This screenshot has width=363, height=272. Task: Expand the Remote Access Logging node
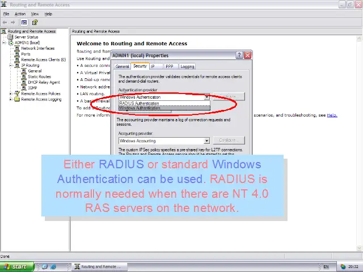point(11,100)
